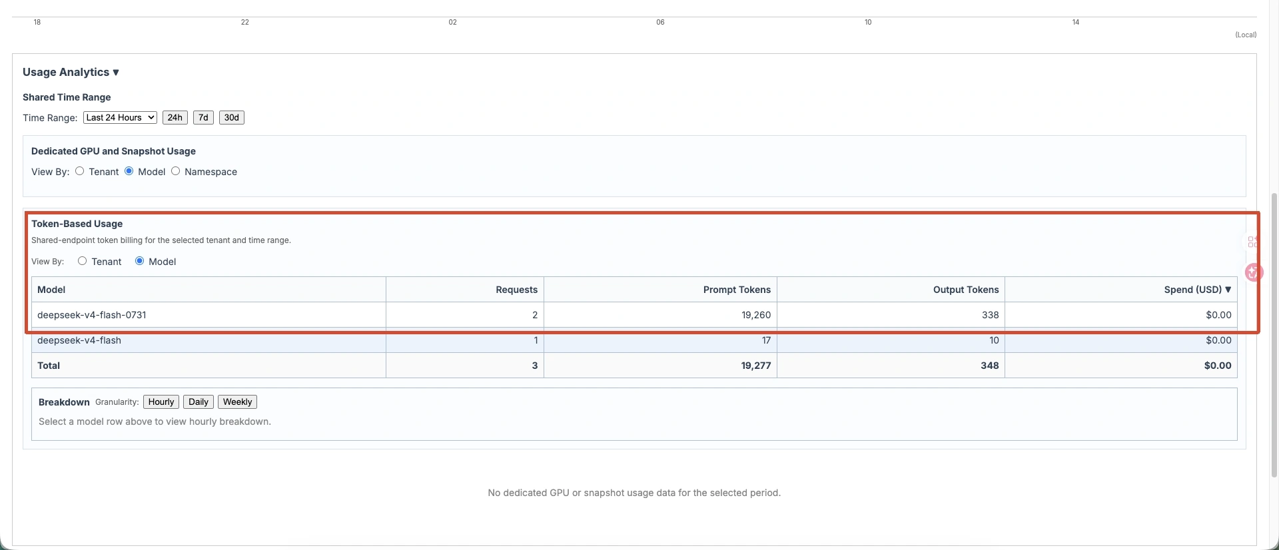Set the time range to 7d
Screen dimensions: 1279x550
pos(203,118)
